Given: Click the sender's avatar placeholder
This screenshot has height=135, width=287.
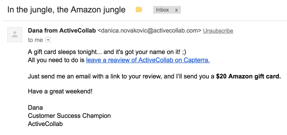Looking at the screenshot, I should point(15,35).
